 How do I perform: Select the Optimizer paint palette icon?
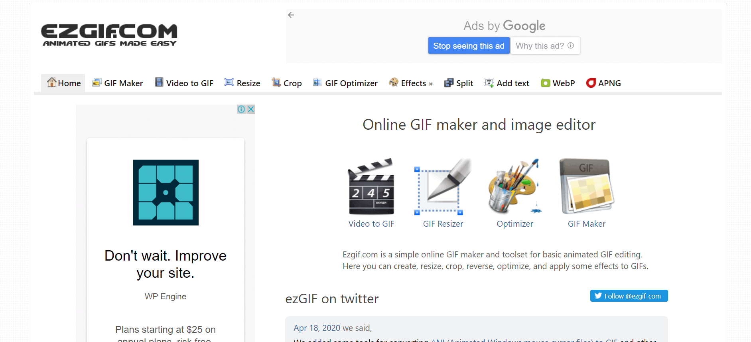[514, 186]
